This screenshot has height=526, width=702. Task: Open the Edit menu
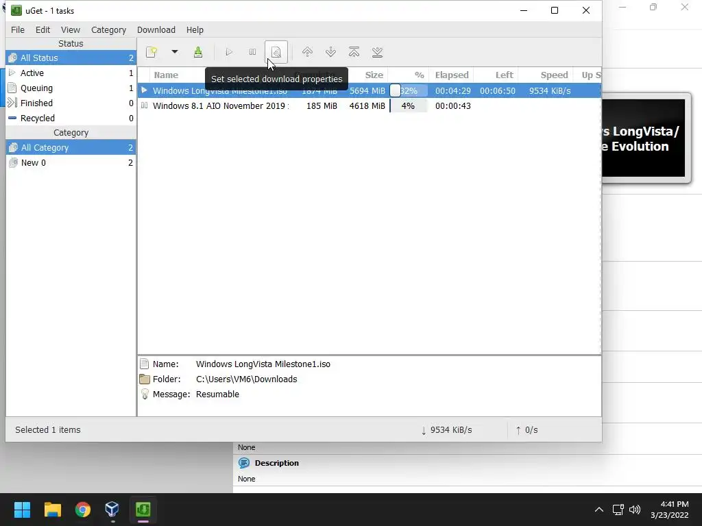pyautogui.click(x=43, y=30)
